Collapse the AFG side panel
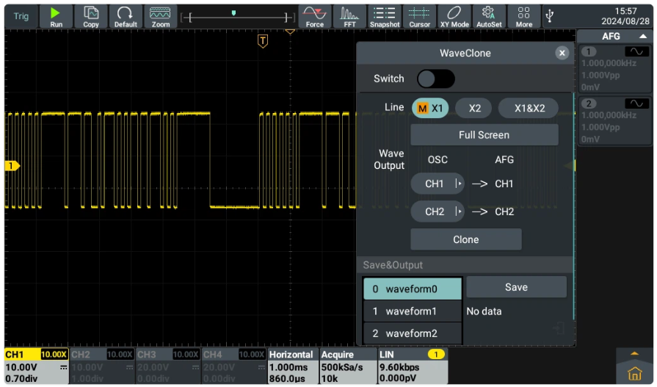The height and width of the screenshot is (387, 657). (642, 36)
